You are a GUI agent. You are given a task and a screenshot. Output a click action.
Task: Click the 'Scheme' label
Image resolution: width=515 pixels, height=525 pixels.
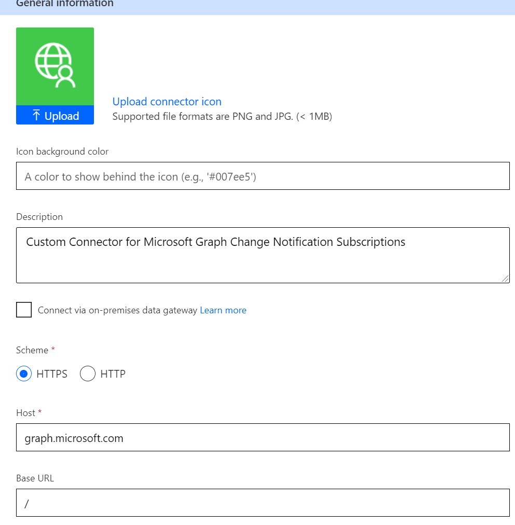[x=32, y=350]
